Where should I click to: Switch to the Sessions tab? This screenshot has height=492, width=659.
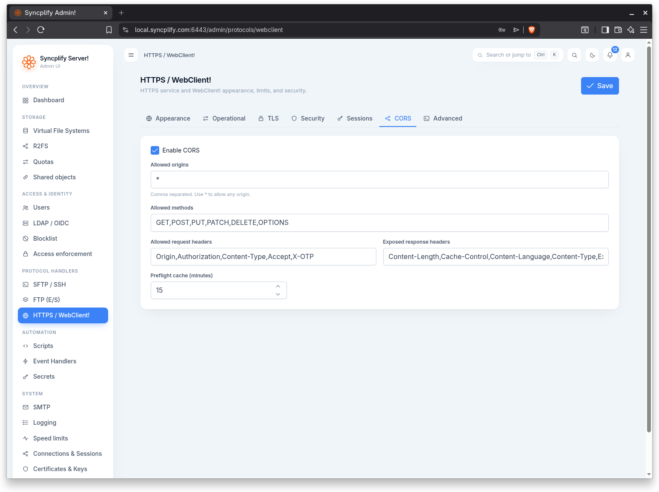(x=355, y=118)
